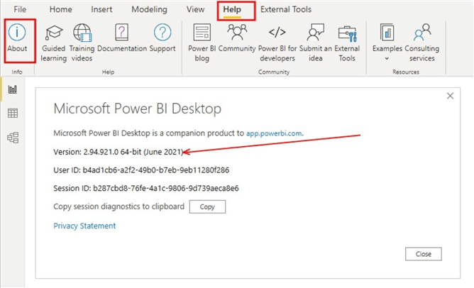This screenshot has width=474, height=288.
Task: Click Submit an idea
Action: (x=315, y=43)
